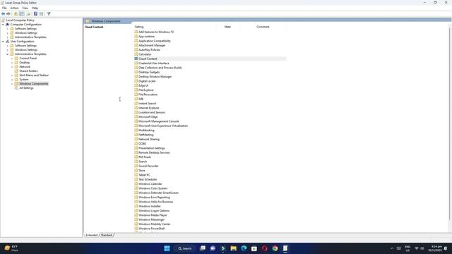The image size is (452, 254).
Task: Launch Microsoft Edge from the taskbar
Action: click(x=244, y=248)
